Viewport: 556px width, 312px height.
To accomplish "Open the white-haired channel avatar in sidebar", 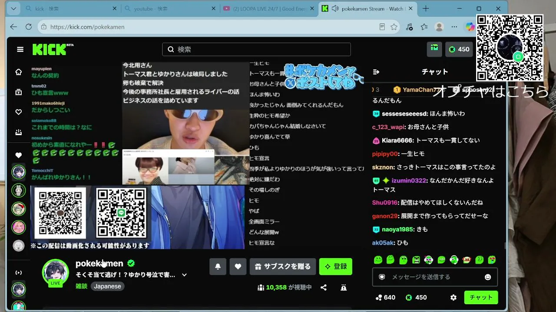I will 19,190.
